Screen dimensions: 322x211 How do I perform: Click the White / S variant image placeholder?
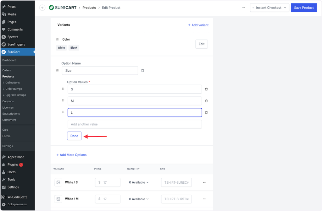(58, 182)
